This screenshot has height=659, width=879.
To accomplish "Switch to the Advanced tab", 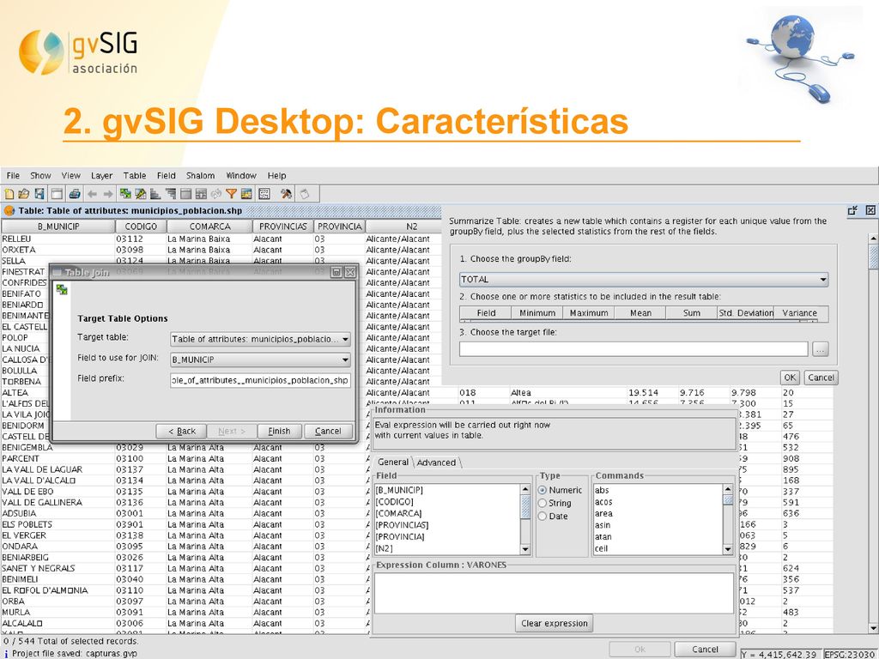I will tap(436, 463).
